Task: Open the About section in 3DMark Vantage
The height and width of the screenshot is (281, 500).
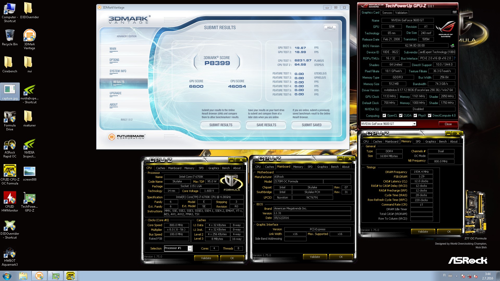Action: coord(114,105)
